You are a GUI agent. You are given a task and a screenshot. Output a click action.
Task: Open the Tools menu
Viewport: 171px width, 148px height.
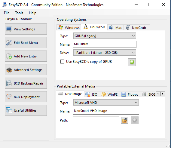(x=19, y=13)
